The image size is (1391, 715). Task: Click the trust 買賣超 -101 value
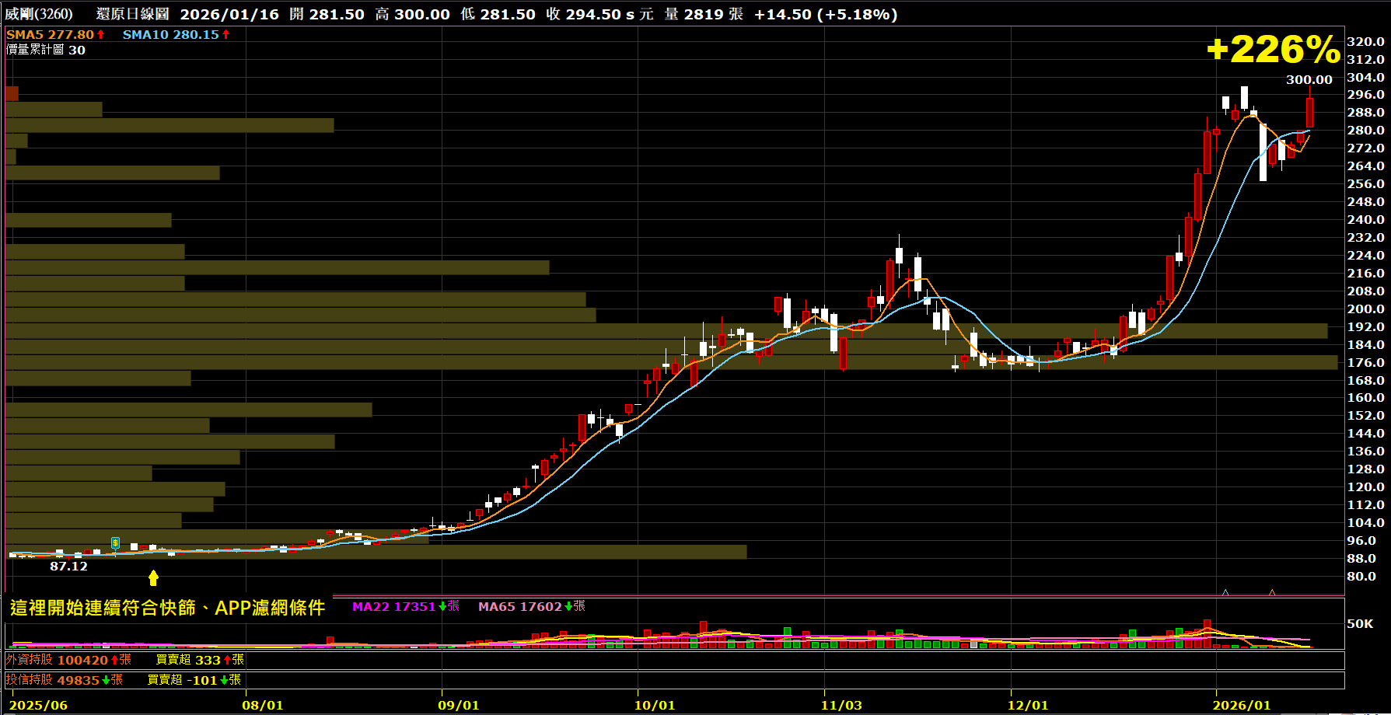(194, 680)
